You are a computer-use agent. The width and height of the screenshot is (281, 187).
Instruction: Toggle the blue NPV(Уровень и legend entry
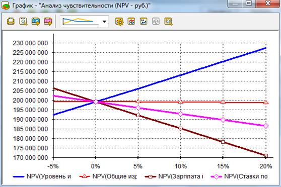coord(42,176)
